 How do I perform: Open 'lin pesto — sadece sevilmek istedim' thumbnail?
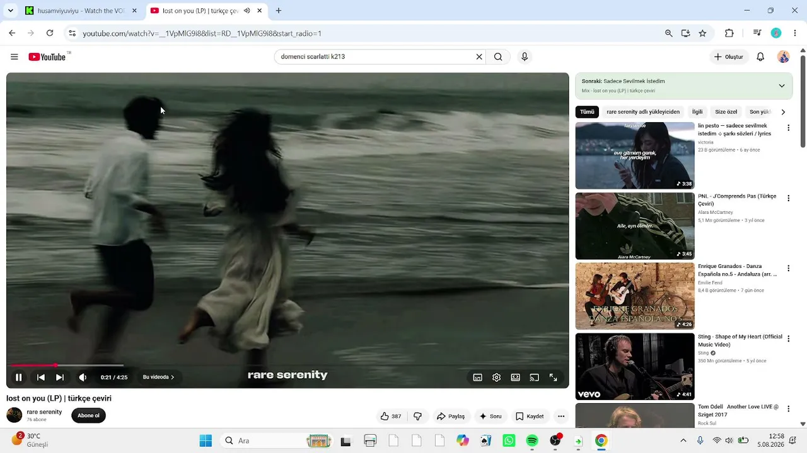click(x=635, y=155)
